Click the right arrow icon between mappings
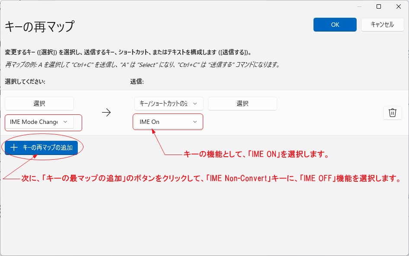Viewport: 409px width, 256px height. [x=106, y=113]
